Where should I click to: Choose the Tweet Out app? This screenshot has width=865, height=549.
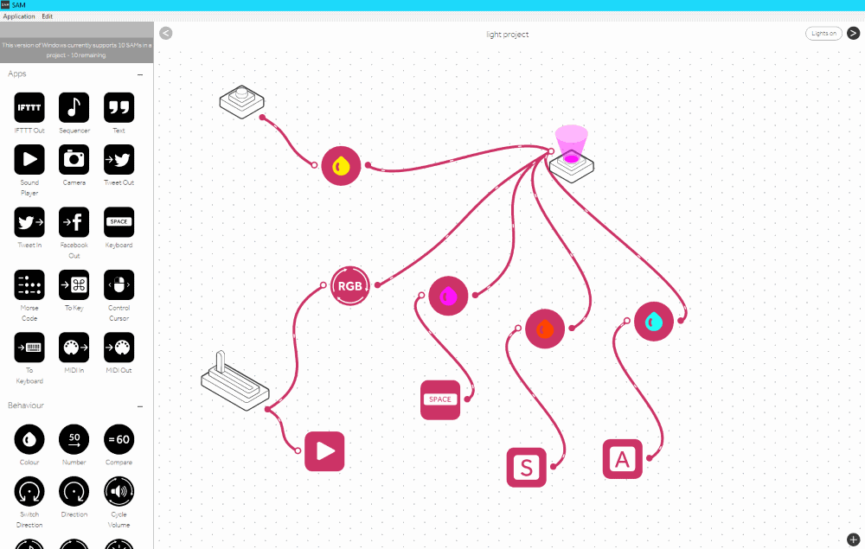coord(119,159)
